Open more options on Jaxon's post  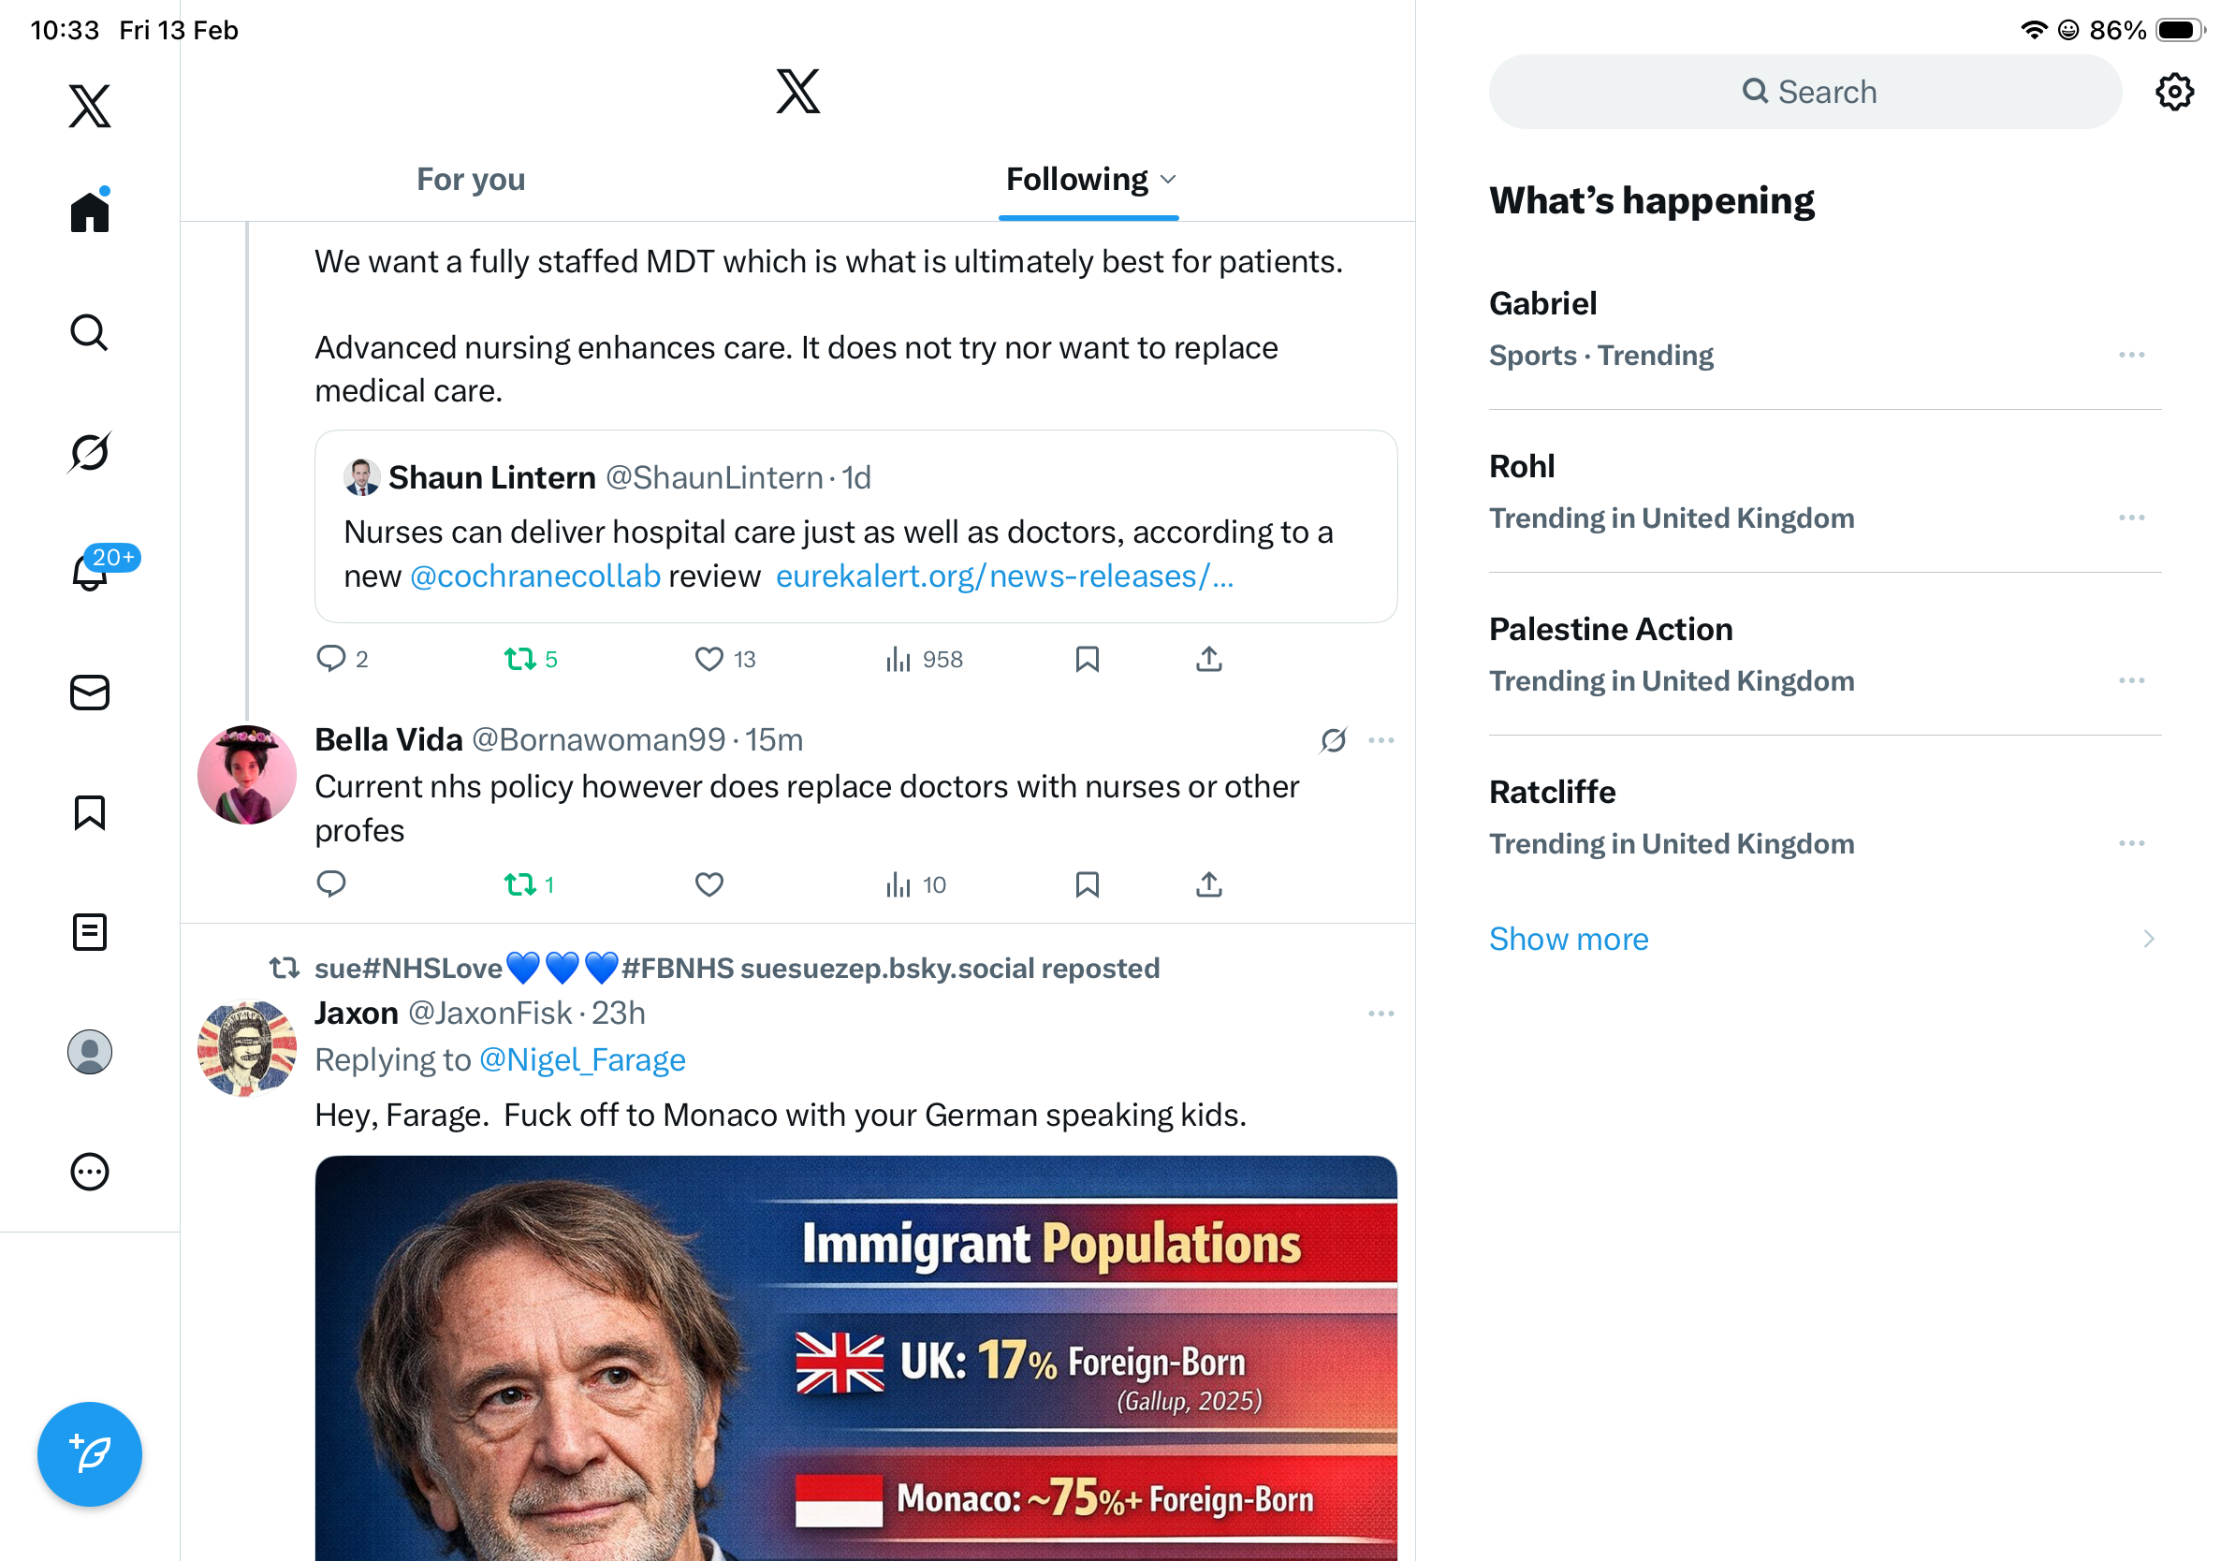pyautogui.click(x=1380, y=1014)
